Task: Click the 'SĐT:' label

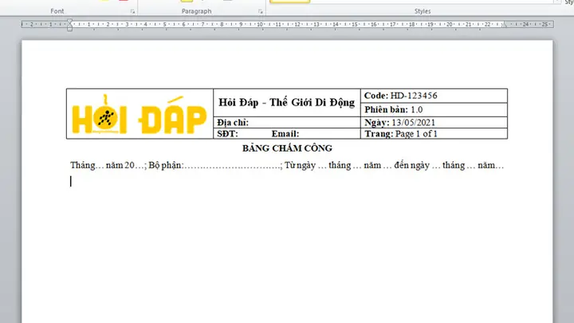Action: 227,134
